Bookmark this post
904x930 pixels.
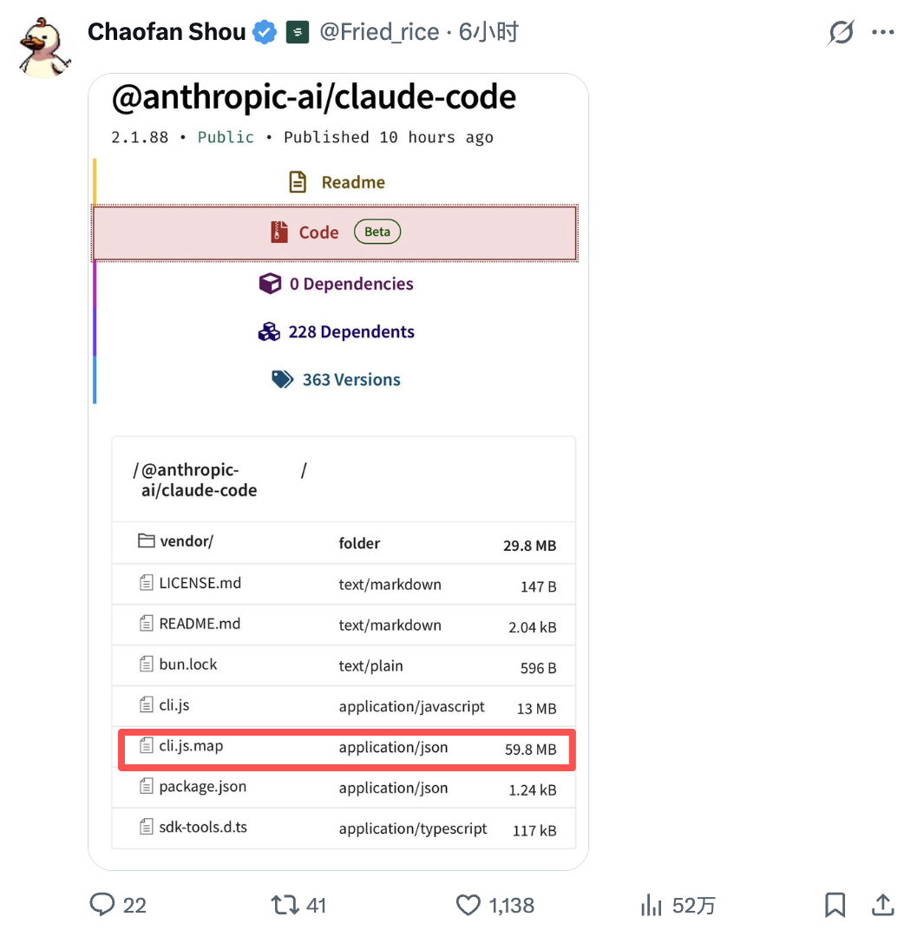835,906
